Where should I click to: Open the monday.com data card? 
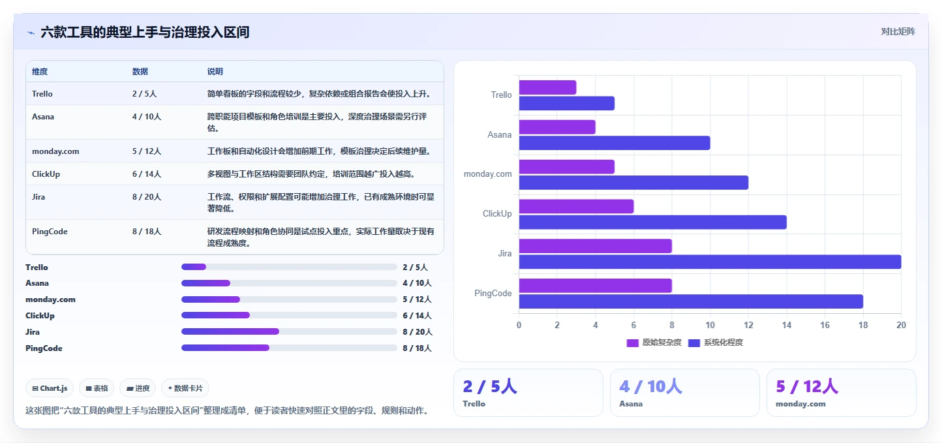pos(842,393)
